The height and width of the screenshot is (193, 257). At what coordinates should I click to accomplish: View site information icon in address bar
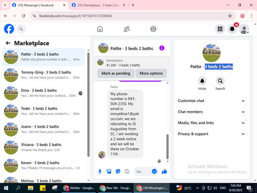[x=34, y=16]
